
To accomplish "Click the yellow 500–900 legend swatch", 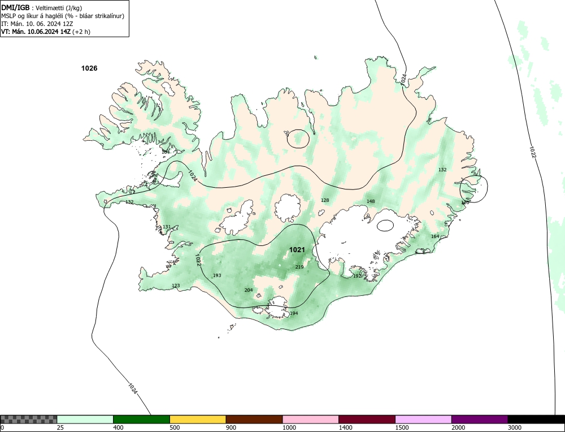I will point(198,420).
